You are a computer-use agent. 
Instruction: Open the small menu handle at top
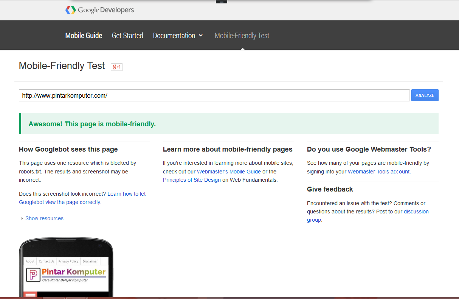point(221,2)
